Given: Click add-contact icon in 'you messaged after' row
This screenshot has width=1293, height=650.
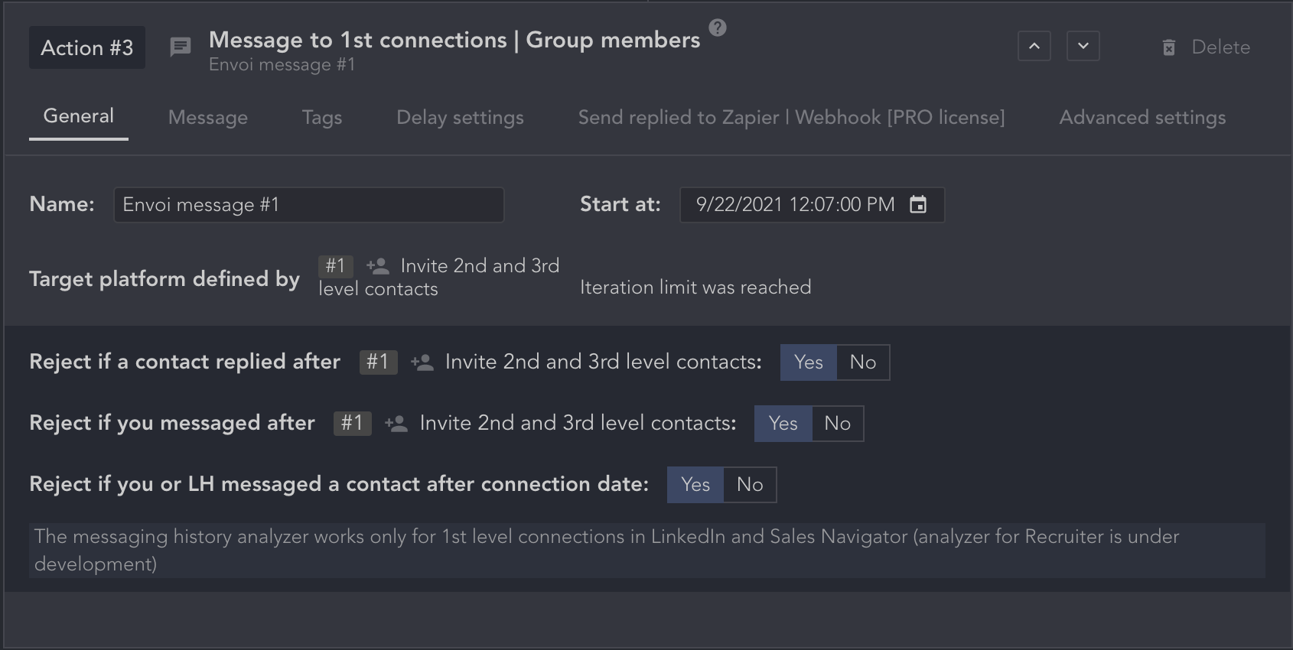Looking at the screenshot, I should coord(396,423).
